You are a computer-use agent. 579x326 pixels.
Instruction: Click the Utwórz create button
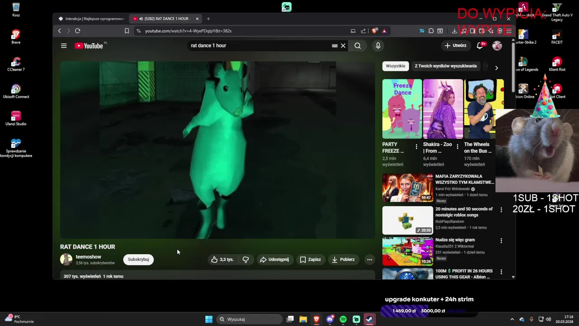click(x=456, y=46)
